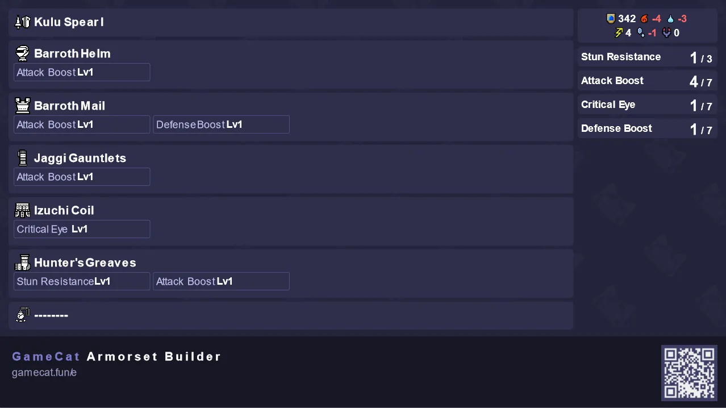This screenshot has width=726, height=408.
Task: Click the QR code image
Action: [689, 373]
